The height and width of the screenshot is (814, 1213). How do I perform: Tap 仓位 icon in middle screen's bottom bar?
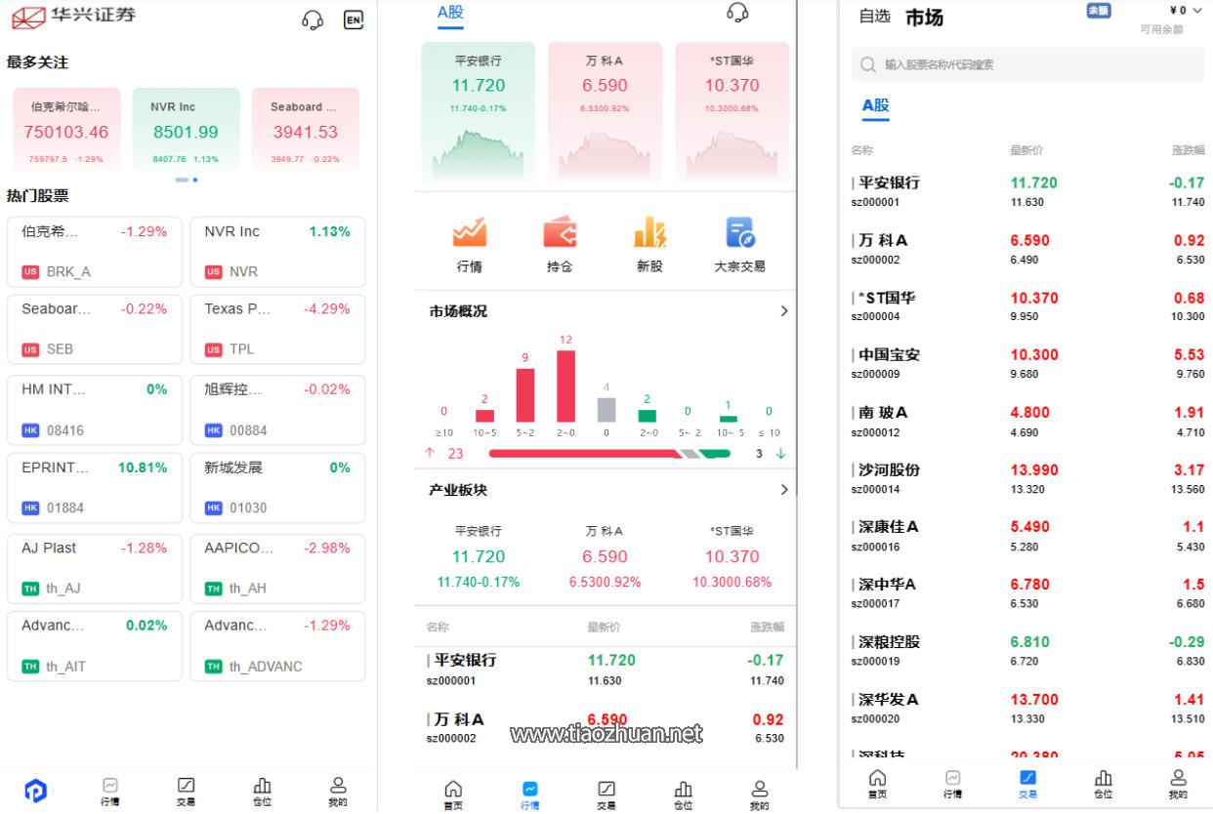[x=683, y=794]
